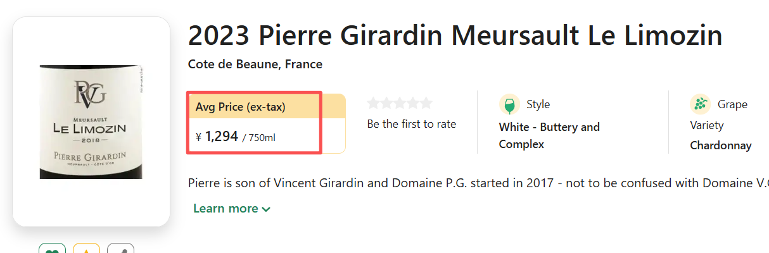Viewport: 769px width, 253px height.
Task: Click the "Be the first to rate" text
Action: tap(411, 124)
